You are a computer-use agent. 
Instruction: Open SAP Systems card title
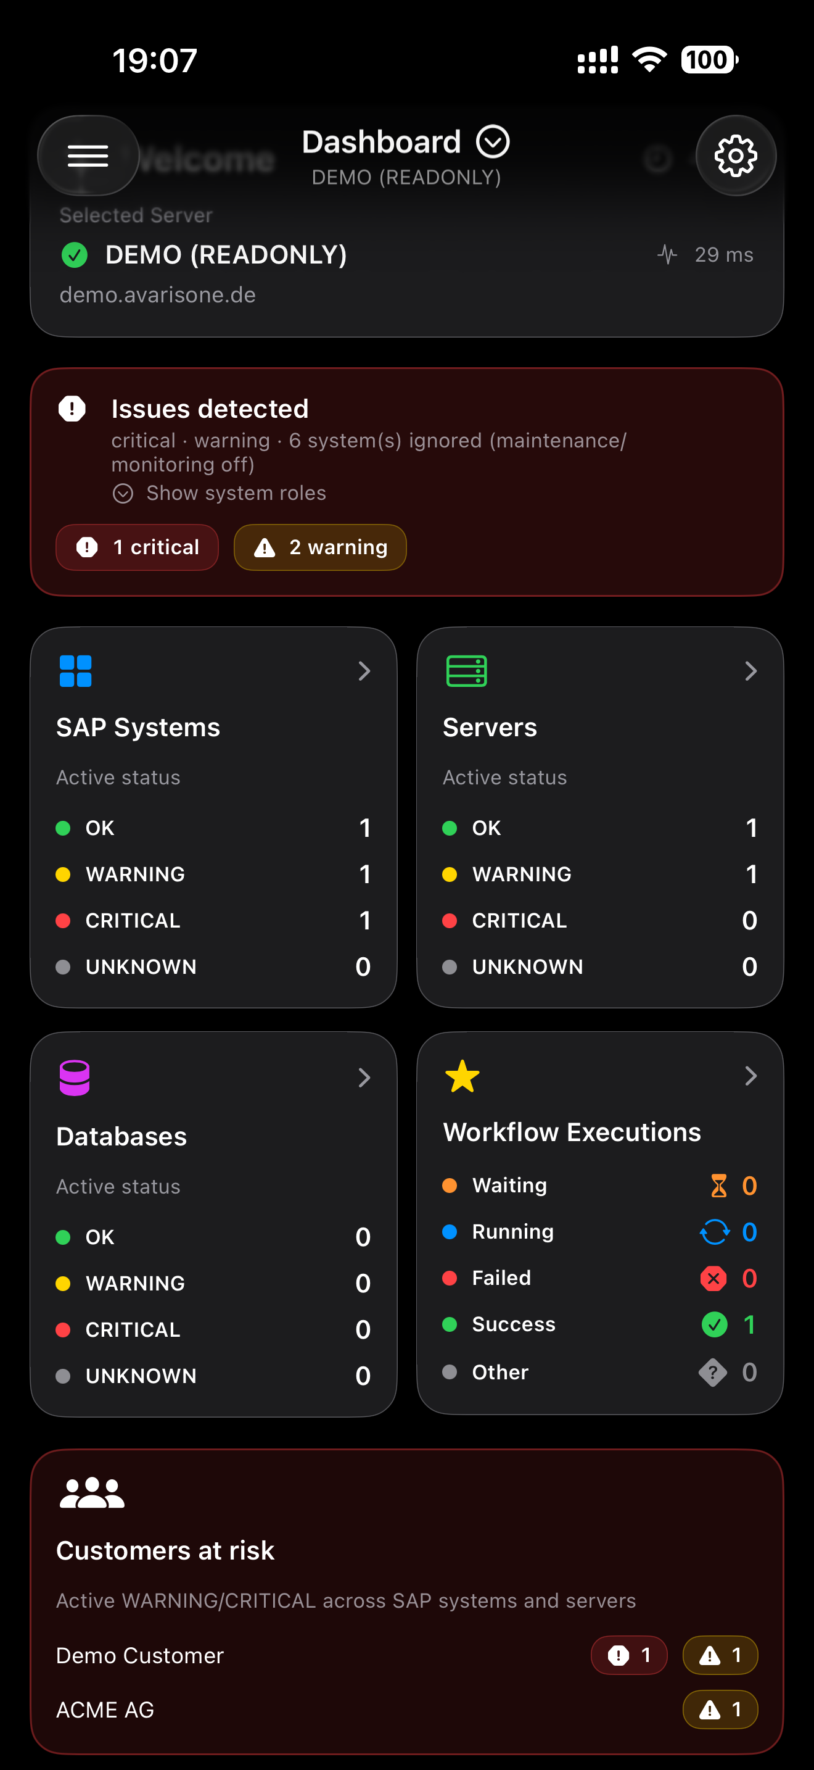pos(138,728)
